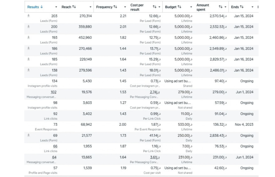Click download icon beside 203 results
Viewport: 275px width, 177px height.
(28, 16)
